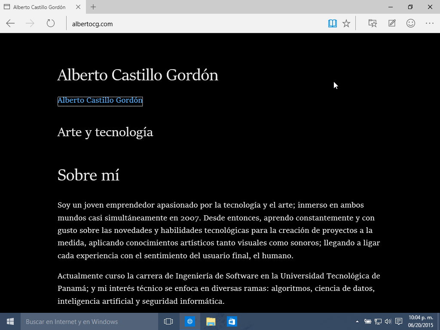Expand hidden system tray icons
This screenshot has height=330, width=440.
coord(357,321)
